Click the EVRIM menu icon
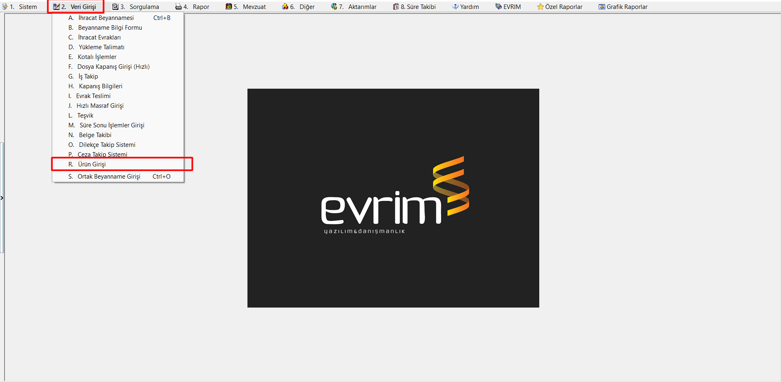The height and width of the screenshot is (382, 781). click(499, 7)
